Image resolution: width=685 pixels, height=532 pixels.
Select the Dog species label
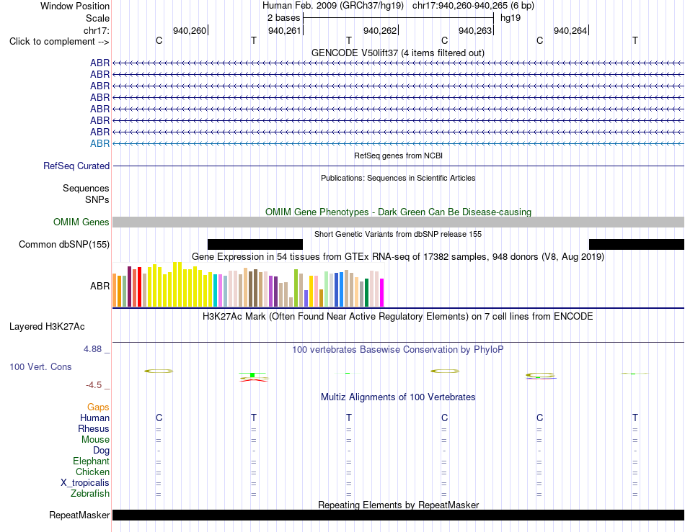[101, 451]
